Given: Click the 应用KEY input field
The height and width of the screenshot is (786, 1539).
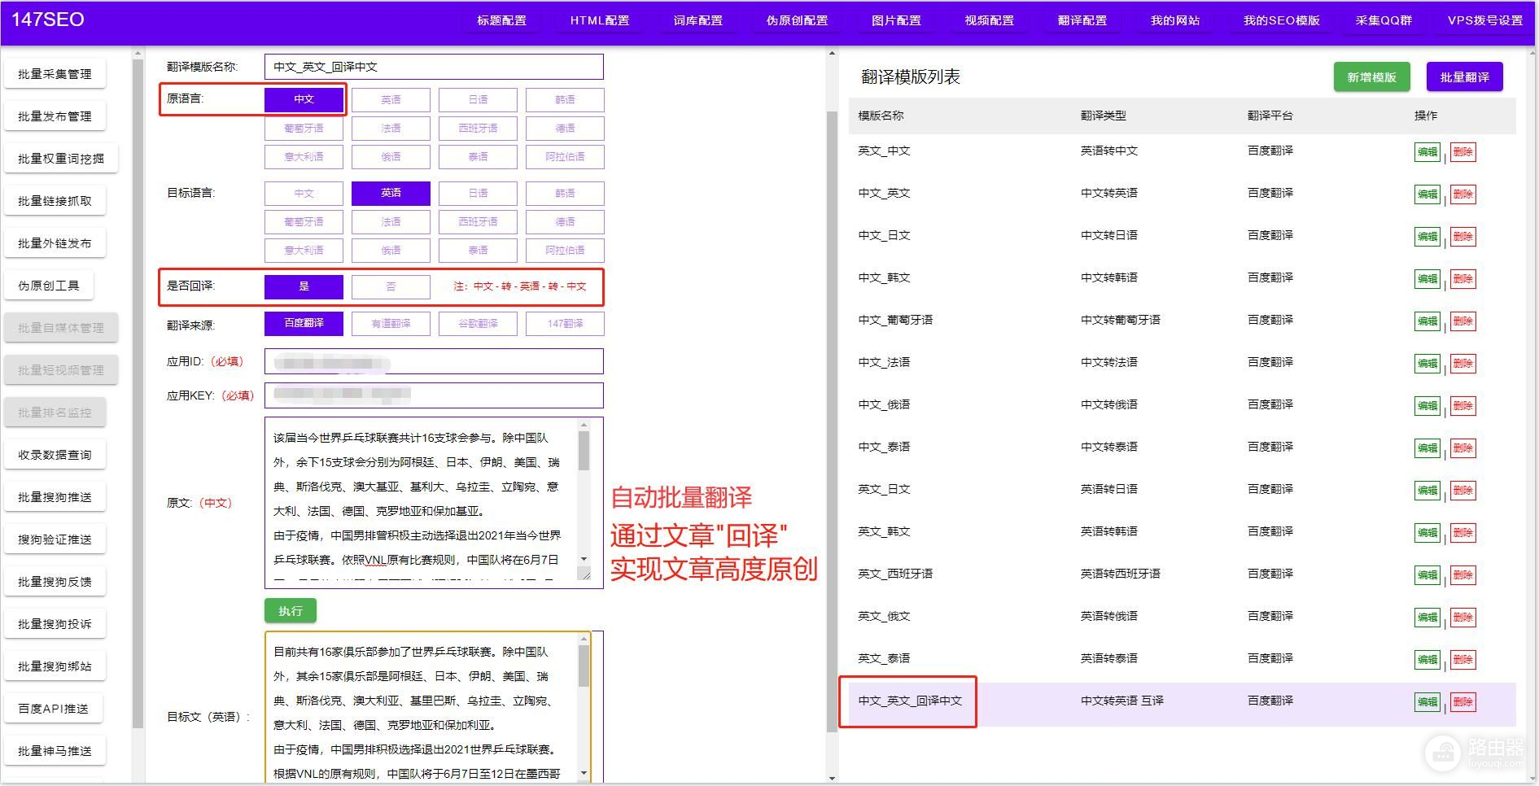Looking at the screenshot, I should [x=434, y=395].
